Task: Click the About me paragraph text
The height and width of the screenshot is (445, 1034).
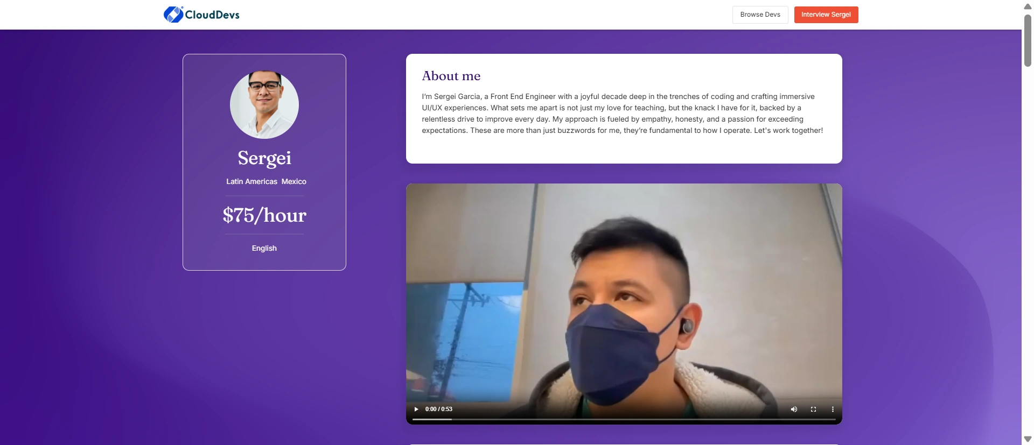Action: tap(623, 114)
